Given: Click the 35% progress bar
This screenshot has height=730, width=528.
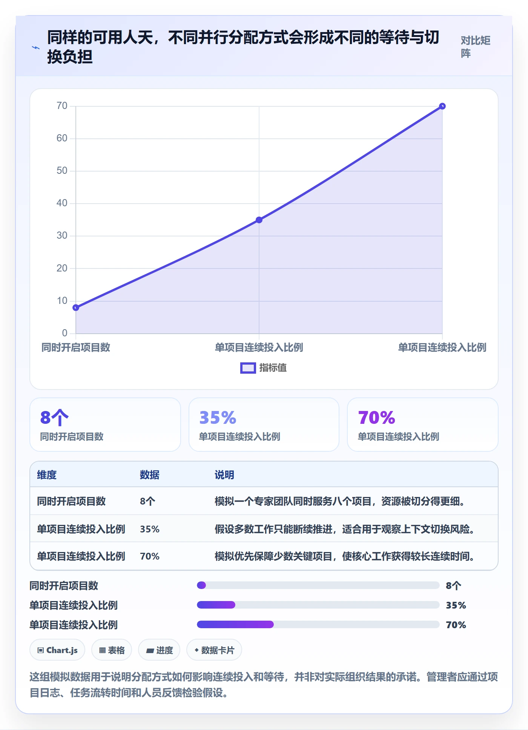Looking at the screenshot, I should pos(318,605).
